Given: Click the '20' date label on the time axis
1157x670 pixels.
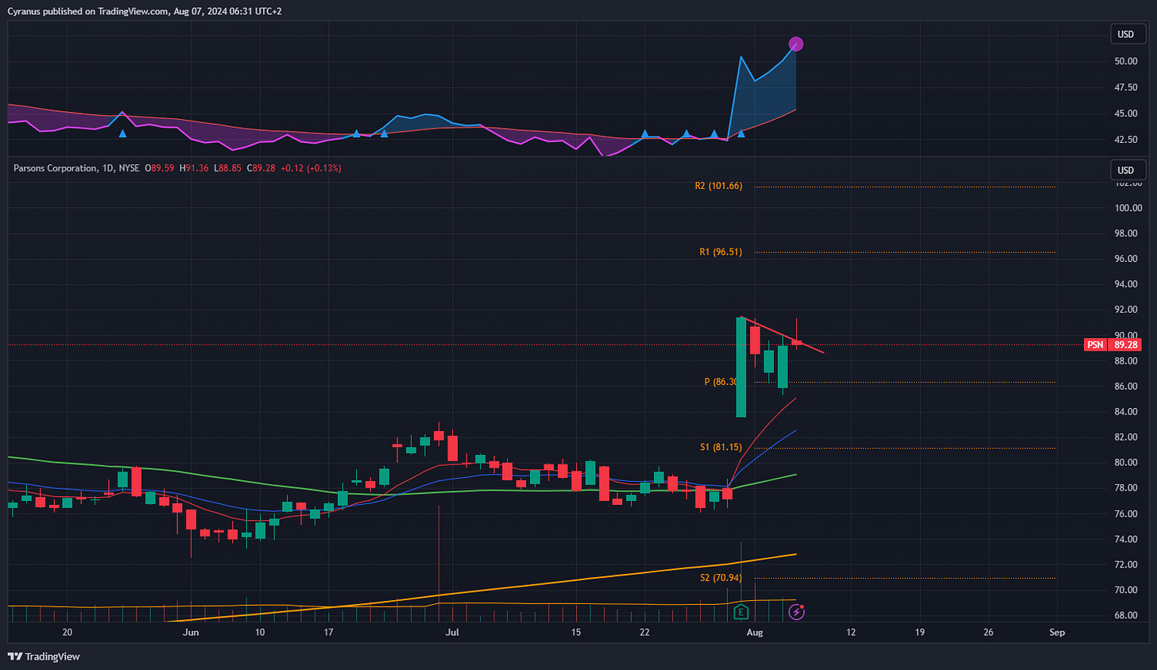Looking at the screenshot, I should 68,633.
